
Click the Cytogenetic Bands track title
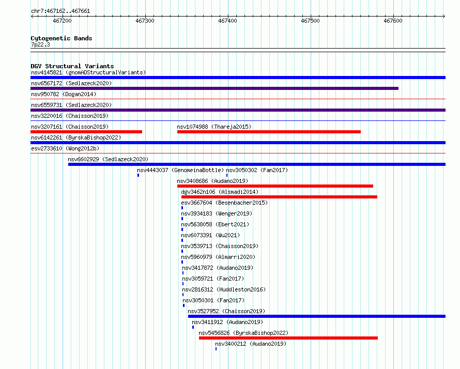pos(62,38)
